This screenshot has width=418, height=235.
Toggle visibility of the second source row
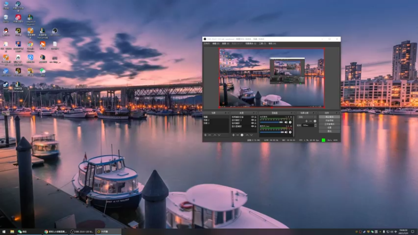[x=253, y=120]
